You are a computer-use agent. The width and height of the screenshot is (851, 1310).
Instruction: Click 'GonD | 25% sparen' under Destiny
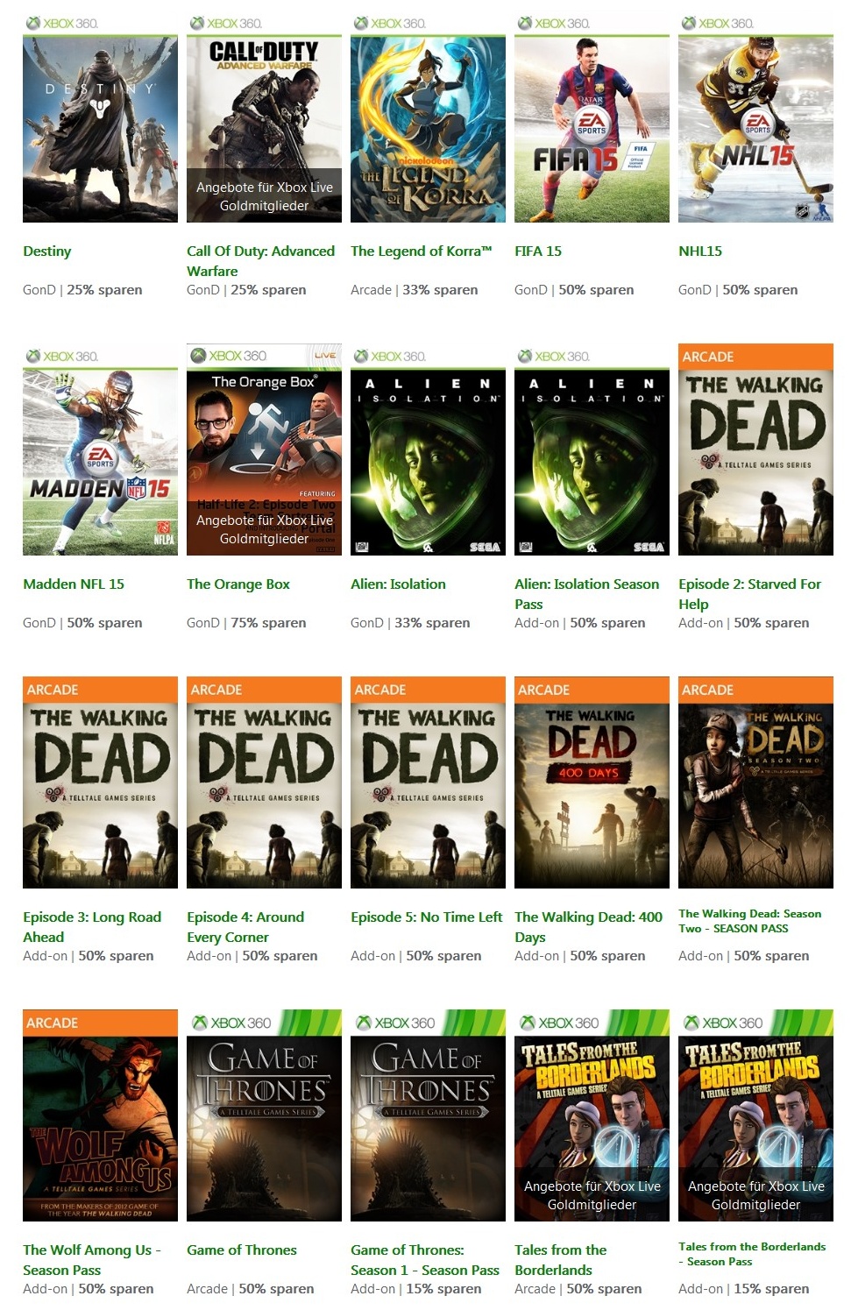pos(82,290)
